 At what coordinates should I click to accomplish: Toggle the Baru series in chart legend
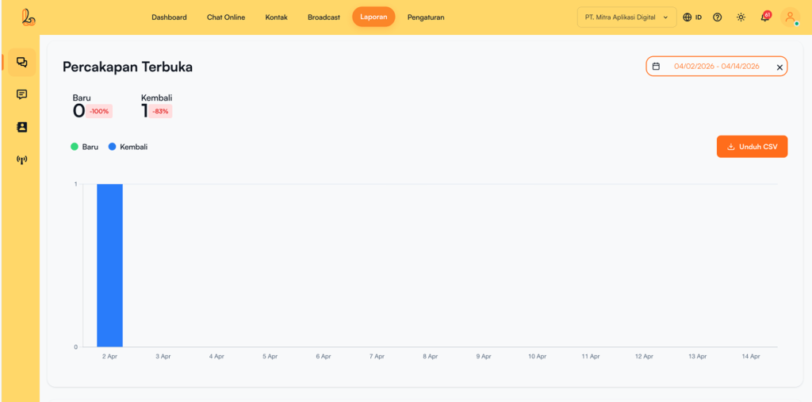85,147
